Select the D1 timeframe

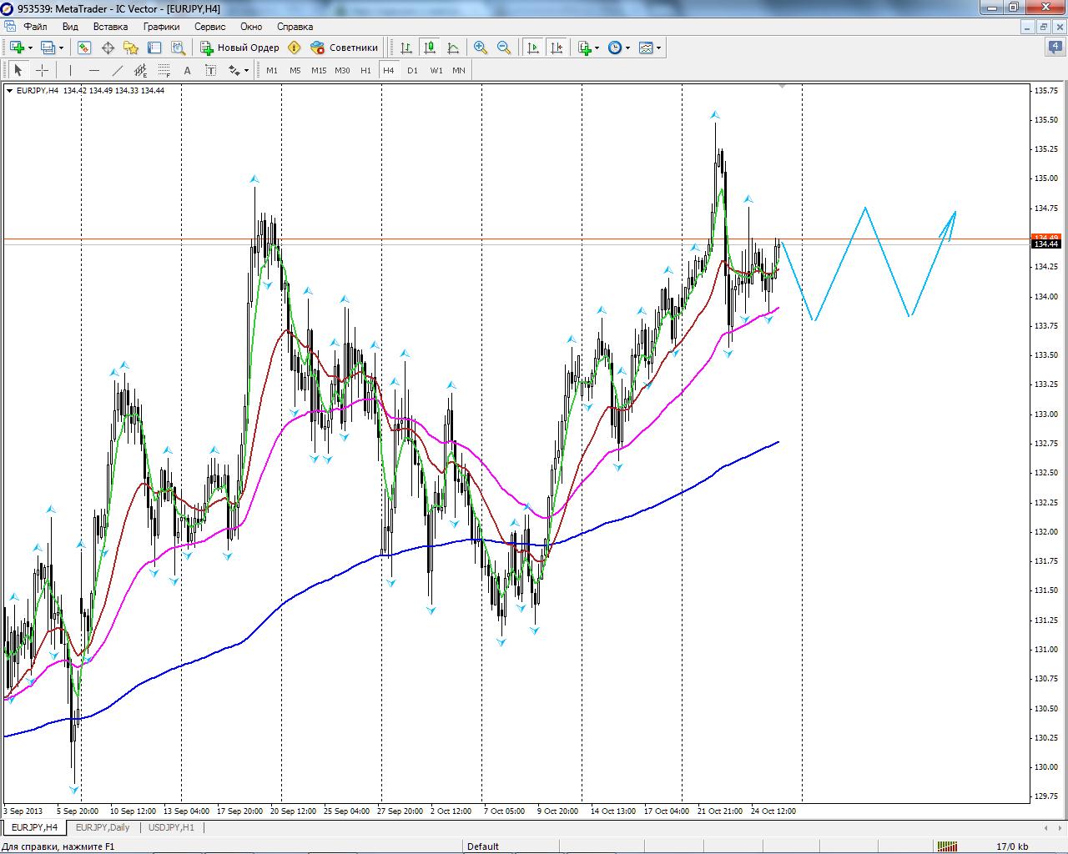point(412,71)
